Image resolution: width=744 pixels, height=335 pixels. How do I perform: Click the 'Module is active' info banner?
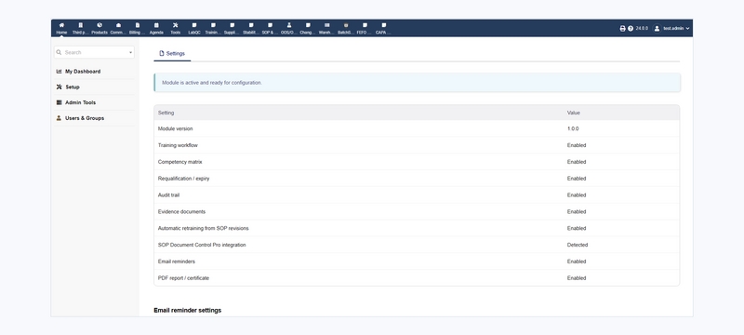point(417,83)
